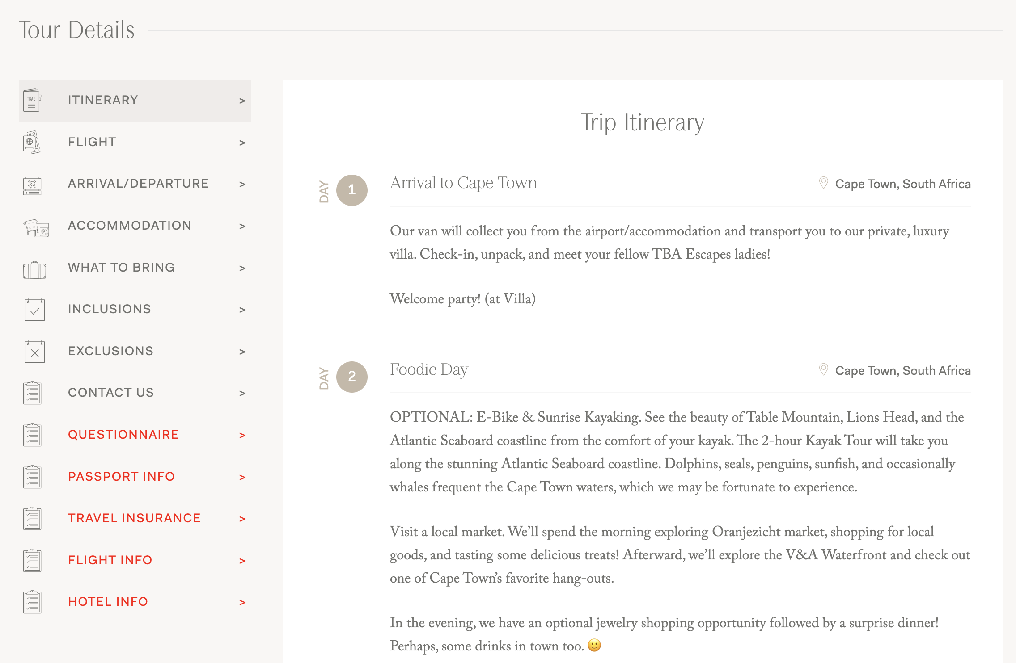Select the Day 2 circle marker
The width and height of the screenshot is (1016, 663).
coord(352,377)
